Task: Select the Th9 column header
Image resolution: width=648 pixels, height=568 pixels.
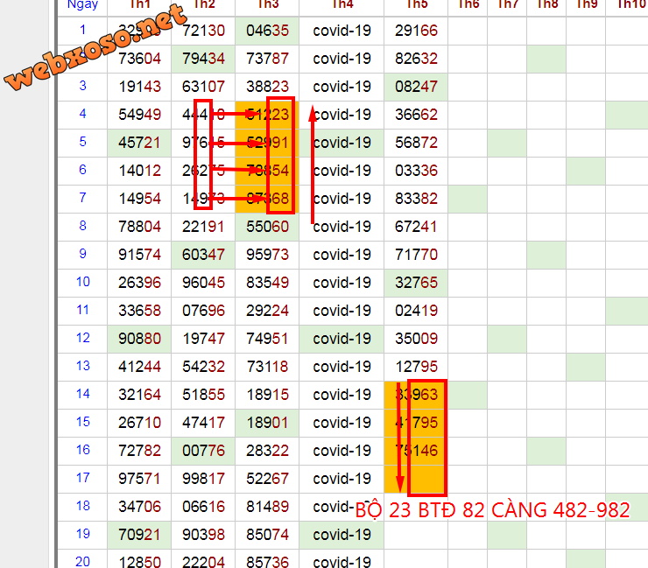Action: (x=588, y=5)
